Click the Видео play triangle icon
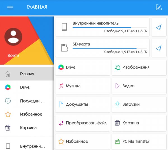The width and height of the screenshot is (168, 150). click(117, 86)
